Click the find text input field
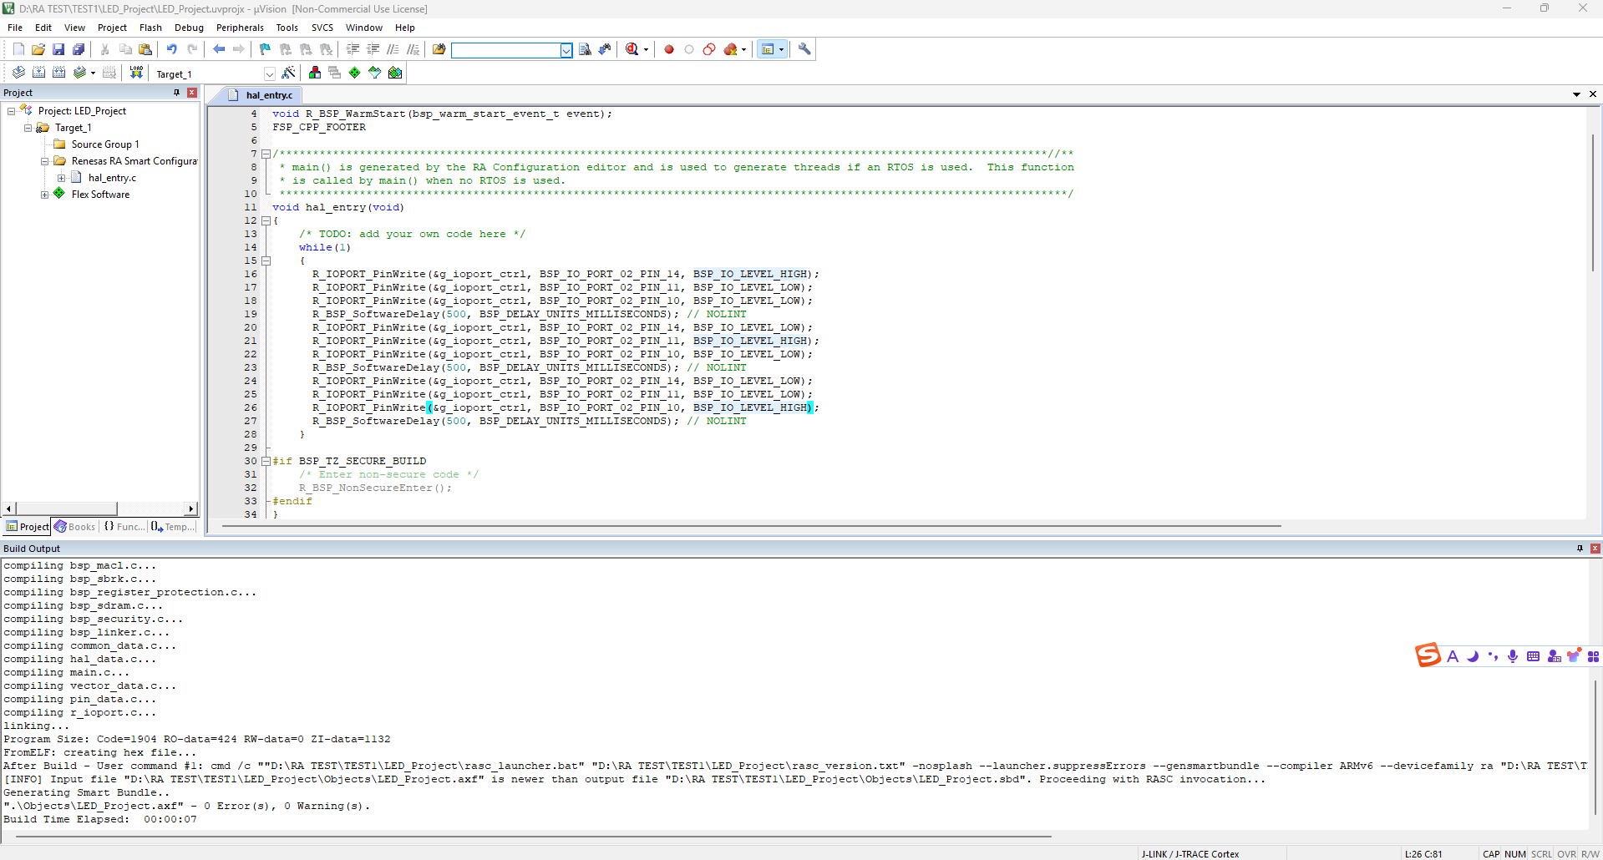The width and height of the screenshot is (1603, 860). tap(505, 50)
